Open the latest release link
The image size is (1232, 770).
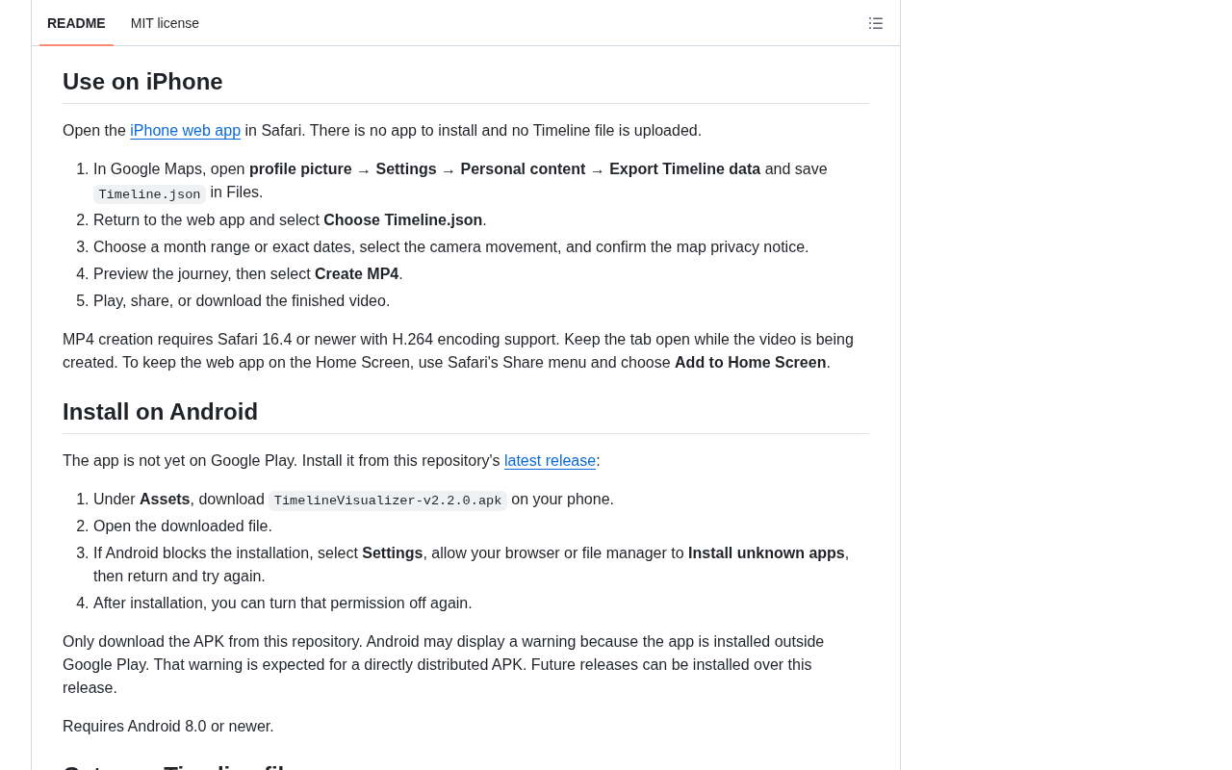[x=550, y=461]
